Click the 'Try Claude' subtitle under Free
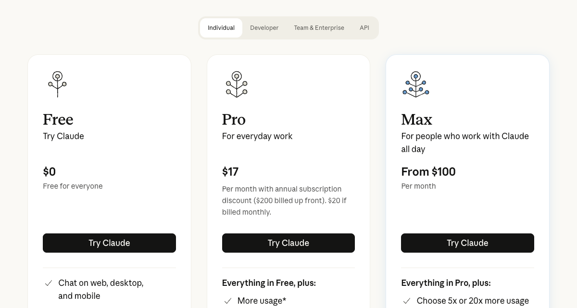 [x=63, y=136]
